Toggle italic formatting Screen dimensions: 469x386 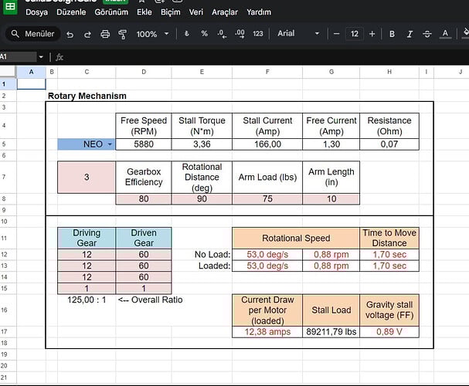click(x=410, y=34)
